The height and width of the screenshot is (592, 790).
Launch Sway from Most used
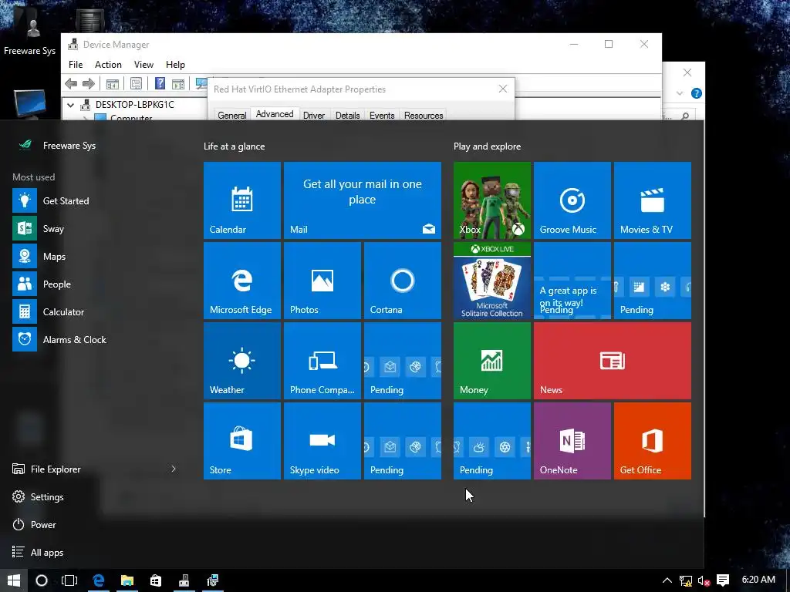click(53, 228)
